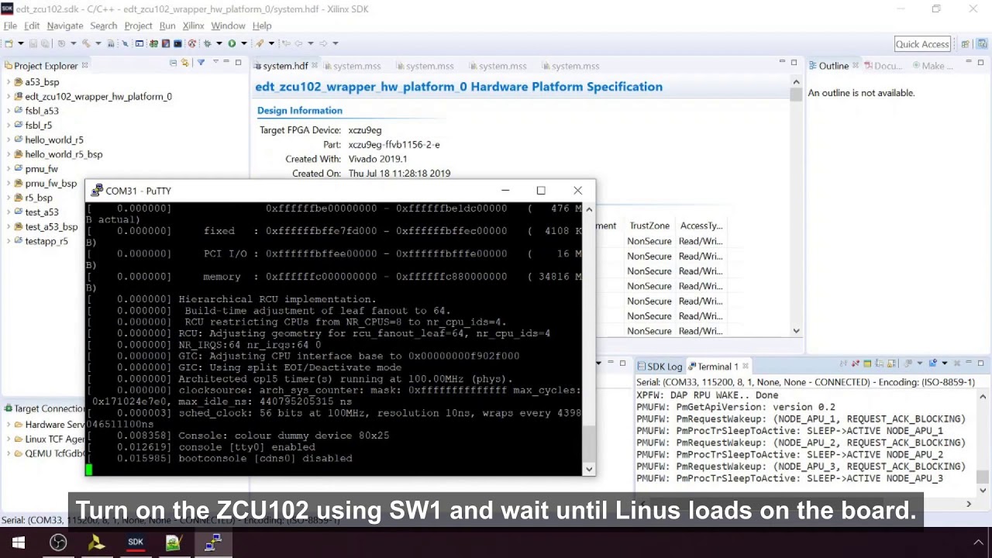Click the Terminal scroll lock icon
Image resolution: width=992 pixels, height=558 pixels.
tap(891, 363)
